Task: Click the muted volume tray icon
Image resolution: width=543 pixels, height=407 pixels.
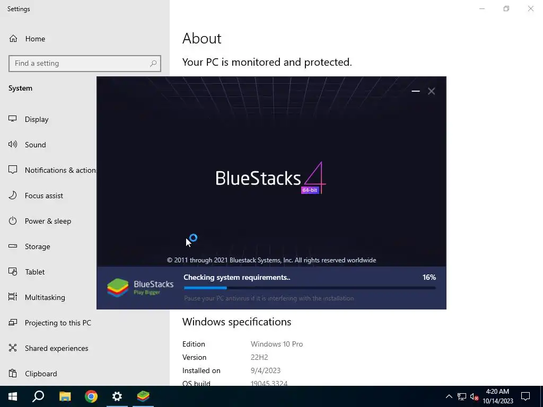Action: pyautogui.click(x=474, y=396)
